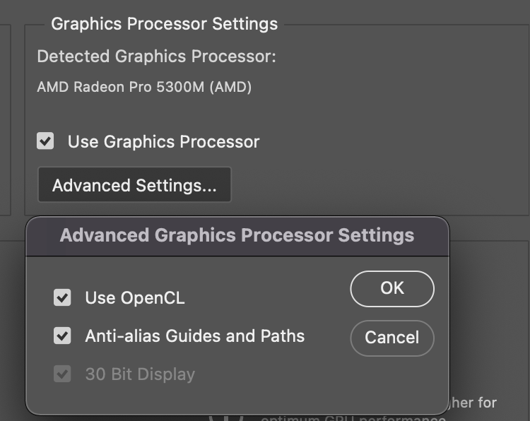Screen dimensions: 530x421
Task: Confirm the dialog with OK
Action: pyautogui.click(x=391, y=288)
